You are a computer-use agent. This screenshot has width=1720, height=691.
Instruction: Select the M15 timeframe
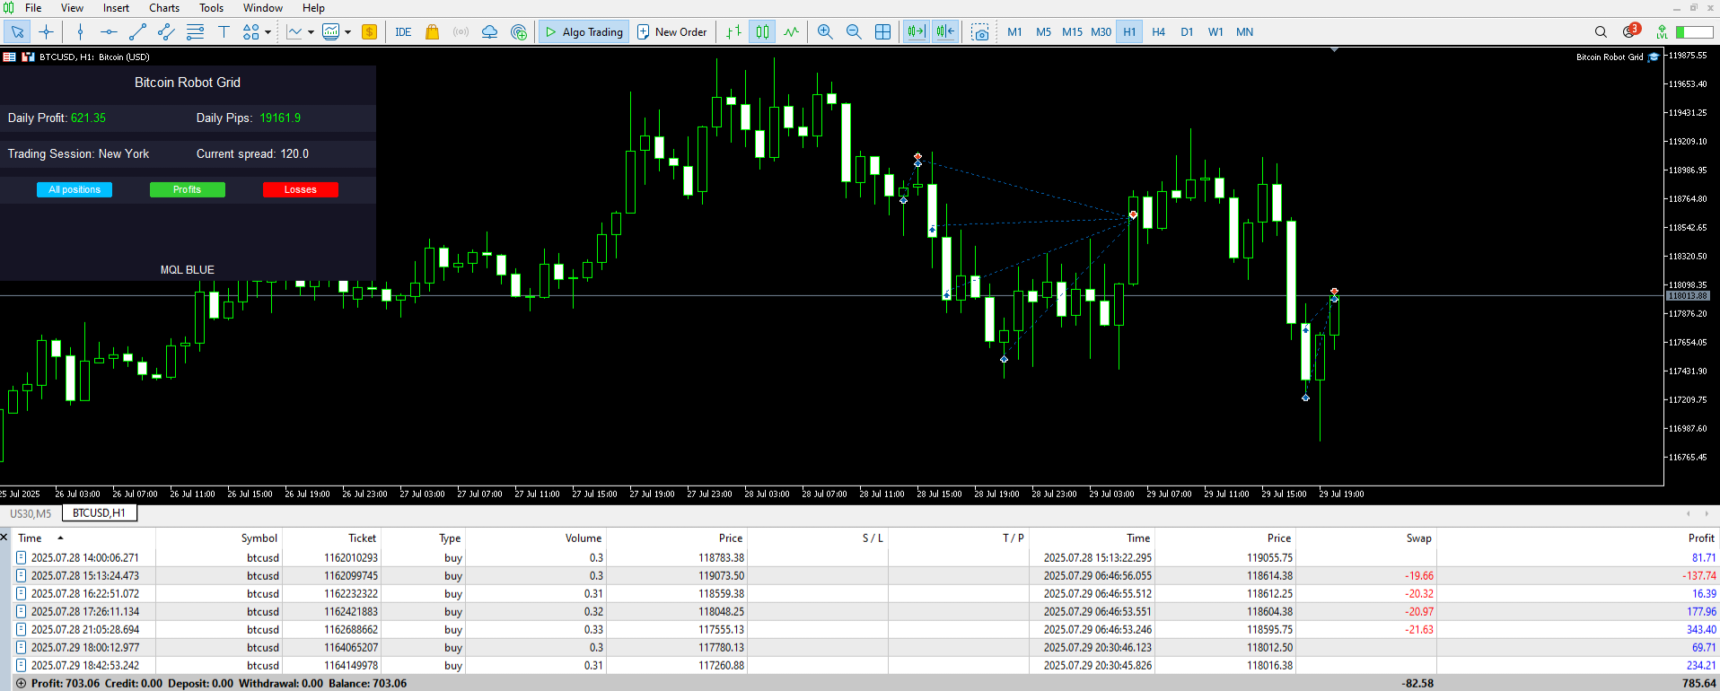click(1072, 32)
